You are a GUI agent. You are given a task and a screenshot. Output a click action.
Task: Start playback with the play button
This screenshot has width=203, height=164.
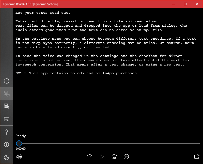(102, 157)
